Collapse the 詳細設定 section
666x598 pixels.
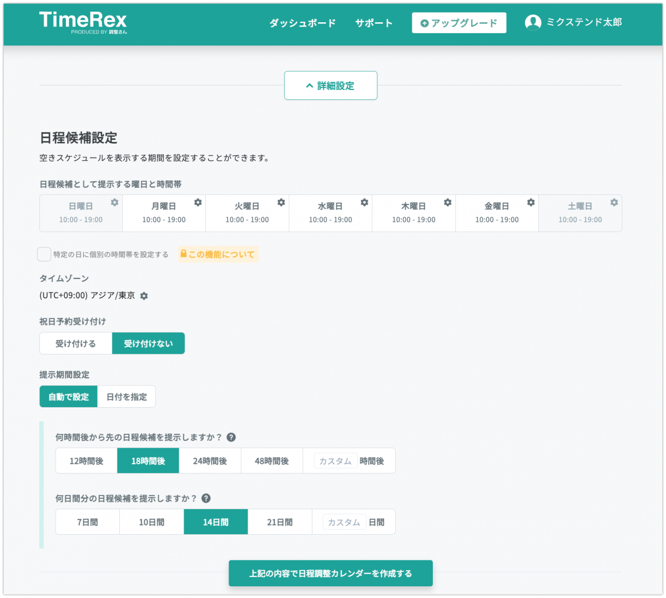pos(330,85)
